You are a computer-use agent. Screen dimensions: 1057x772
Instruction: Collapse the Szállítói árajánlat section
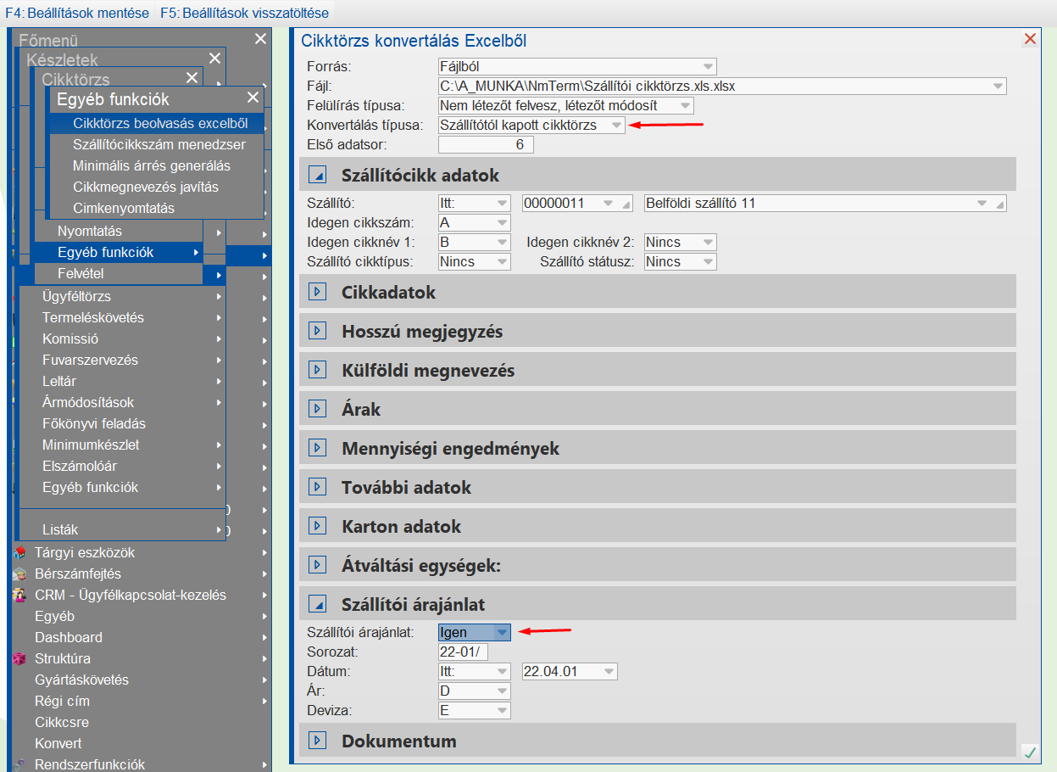click(317, 604)
